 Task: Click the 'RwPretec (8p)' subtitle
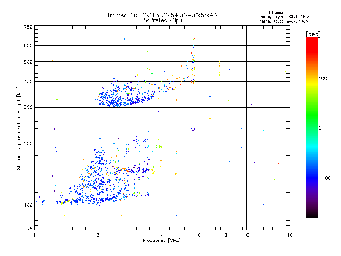point(162,20)
